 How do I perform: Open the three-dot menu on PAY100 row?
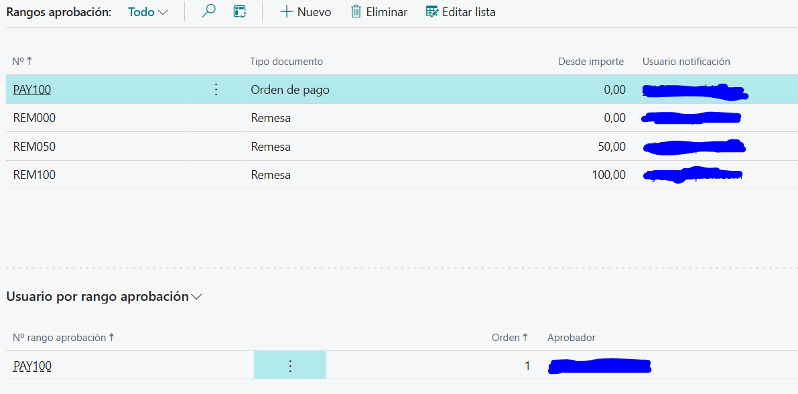click(x=216, y=90)
